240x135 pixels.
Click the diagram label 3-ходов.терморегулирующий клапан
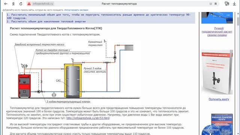[x=68, y=102]
